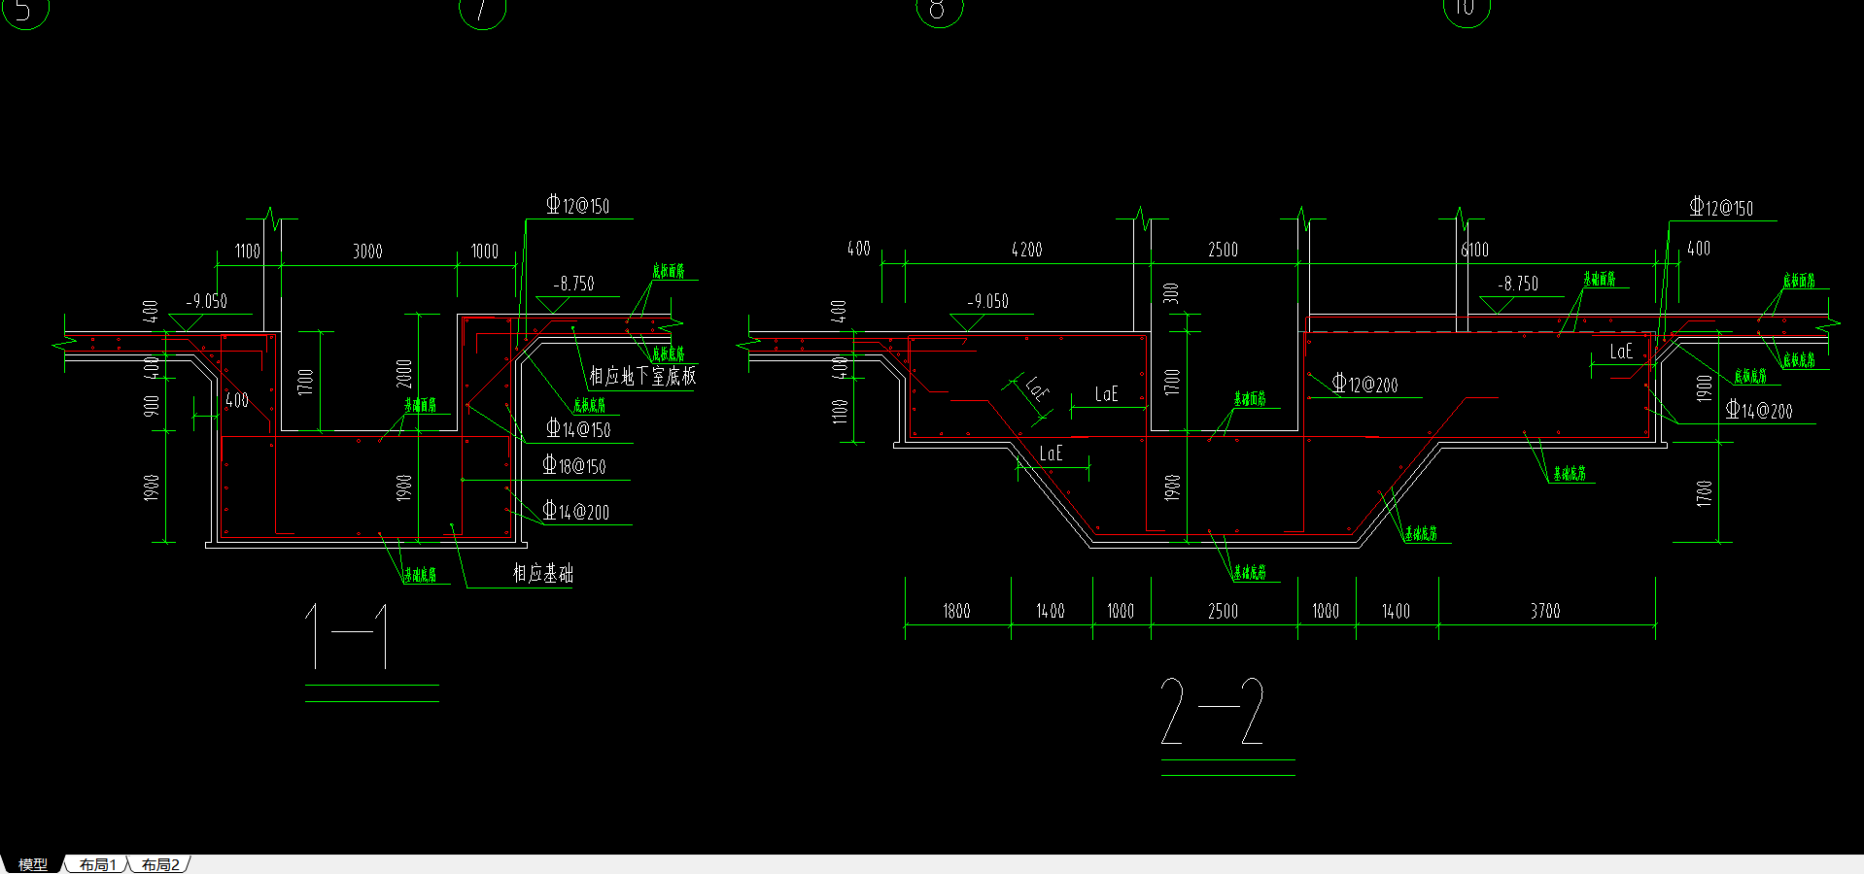This screenshot has height=874, width=1864.
Task: Select Φ14@200 rebar label in section 2-2
Action: click(x=1759, y=410)
